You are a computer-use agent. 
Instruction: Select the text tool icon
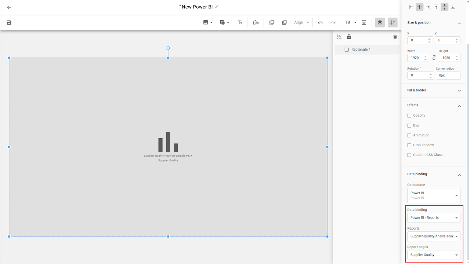240,23
